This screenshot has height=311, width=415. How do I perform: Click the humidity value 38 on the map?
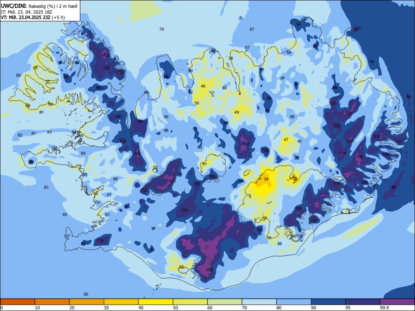(295, 179)
